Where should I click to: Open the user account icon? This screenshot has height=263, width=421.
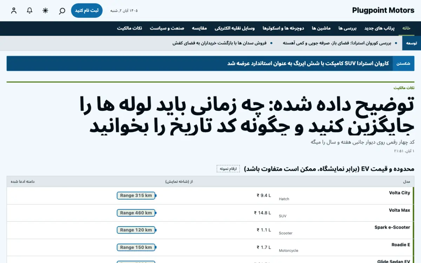pyautogui.click(x=14, y=11)
